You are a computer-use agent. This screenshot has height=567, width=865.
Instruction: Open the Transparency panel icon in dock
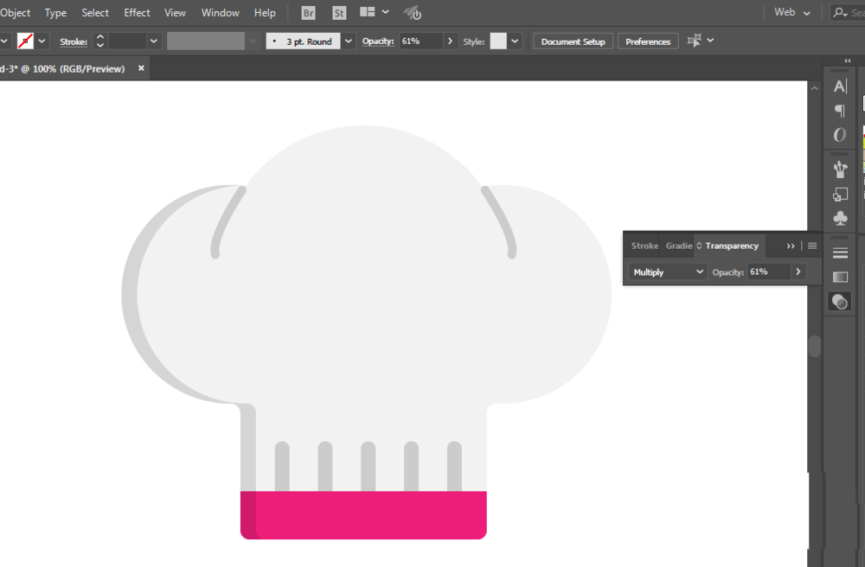pos(840,302)
